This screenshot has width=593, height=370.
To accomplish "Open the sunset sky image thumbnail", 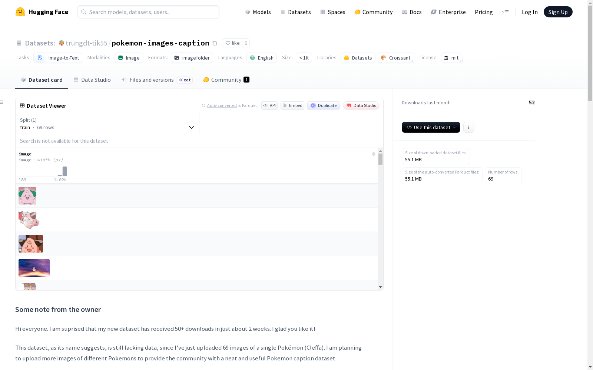I will [34, 268].
